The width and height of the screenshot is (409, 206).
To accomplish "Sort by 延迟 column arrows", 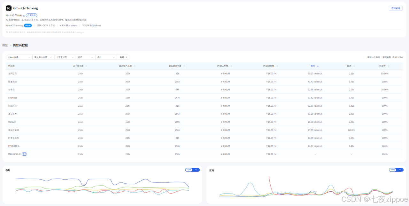I will coord(354,66).
